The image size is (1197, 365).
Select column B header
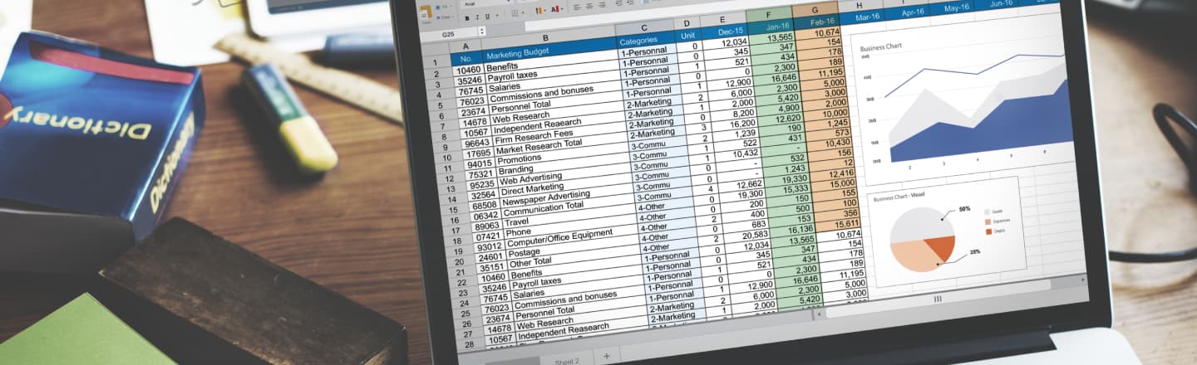545,37
